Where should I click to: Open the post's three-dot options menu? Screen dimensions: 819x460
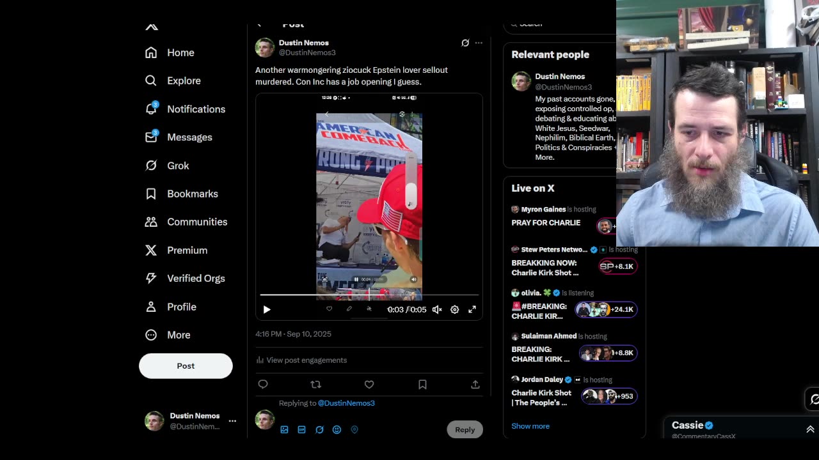(x=479, y=43)
